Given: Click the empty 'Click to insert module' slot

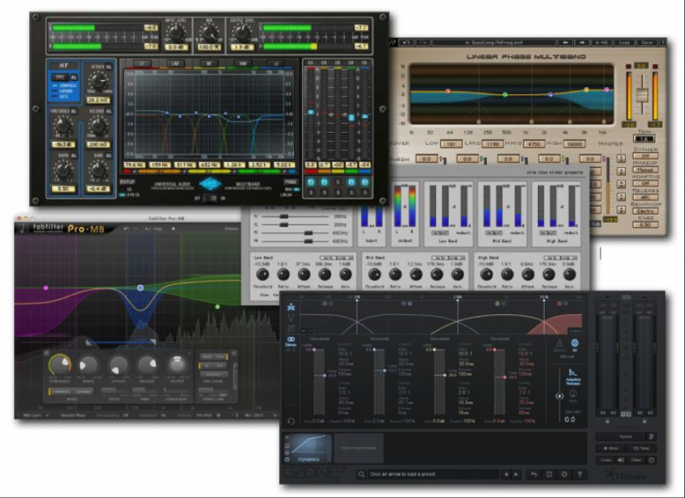Looking at the screenshot, I should (358, 448).
